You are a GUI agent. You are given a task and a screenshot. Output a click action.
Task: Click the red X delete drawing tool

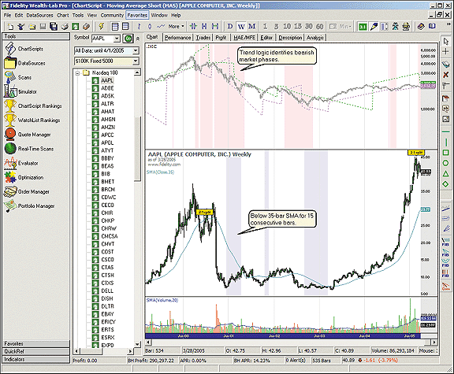tap(446, 75)
